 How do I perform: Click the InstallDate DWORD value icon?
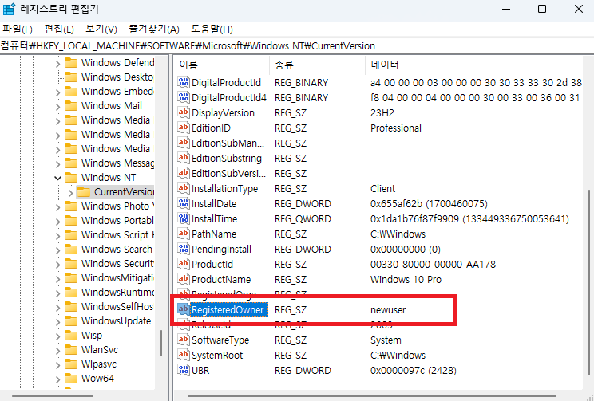pos(184,203)
